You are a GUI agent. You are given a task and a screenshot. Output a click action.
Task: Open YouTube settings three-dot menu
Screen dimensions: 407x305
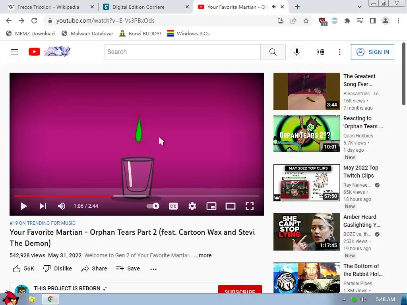coord(339,52)
